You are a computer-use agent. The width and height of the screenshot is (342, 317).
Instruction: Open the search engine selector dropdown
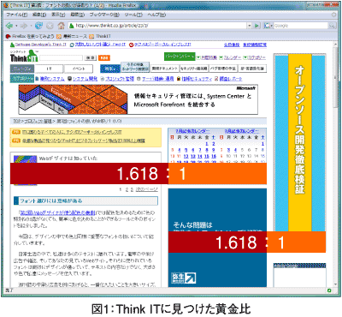268,26
